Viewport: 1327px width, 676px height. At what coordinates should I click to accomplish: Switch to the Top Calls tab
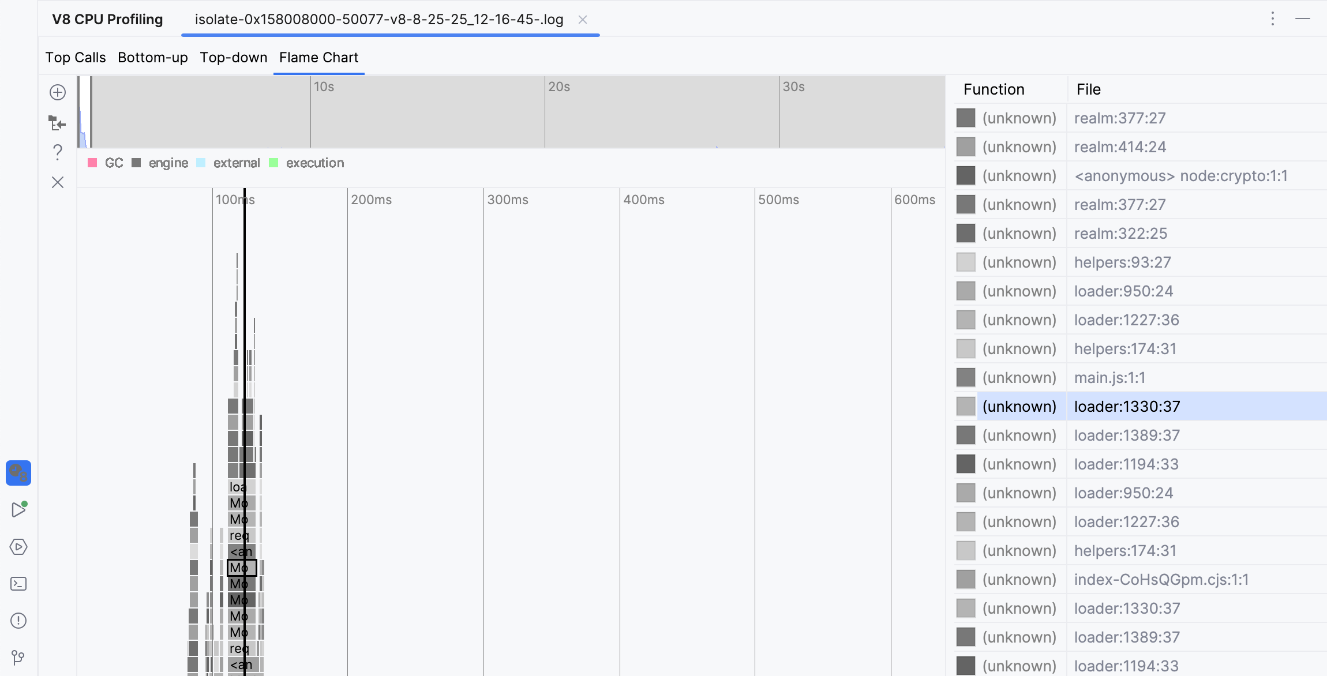tap(76, 58)
